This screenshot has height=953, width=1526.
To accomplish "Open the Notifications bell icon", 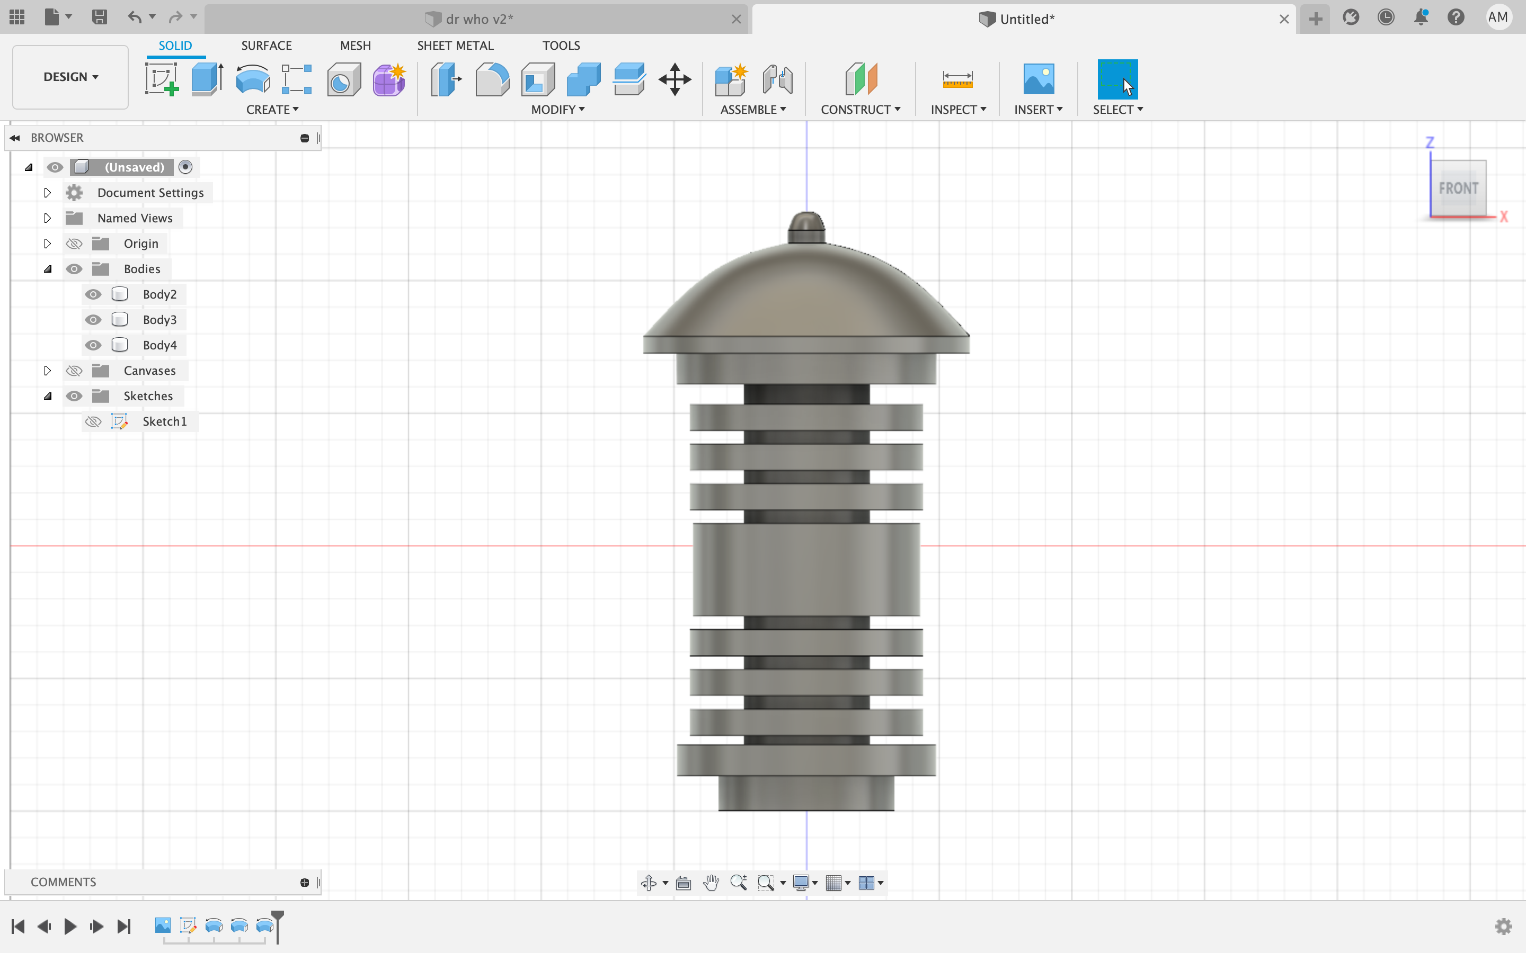I will pyautogui.click(x=1421, y=17).
